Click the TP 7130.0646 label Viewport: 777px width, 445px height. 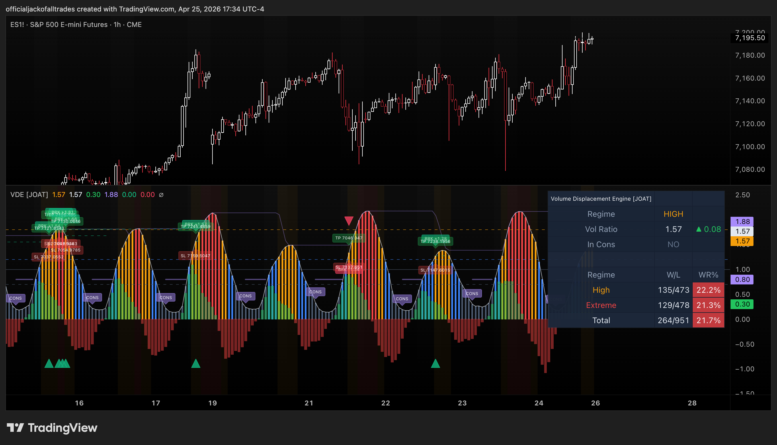point(66,221)
